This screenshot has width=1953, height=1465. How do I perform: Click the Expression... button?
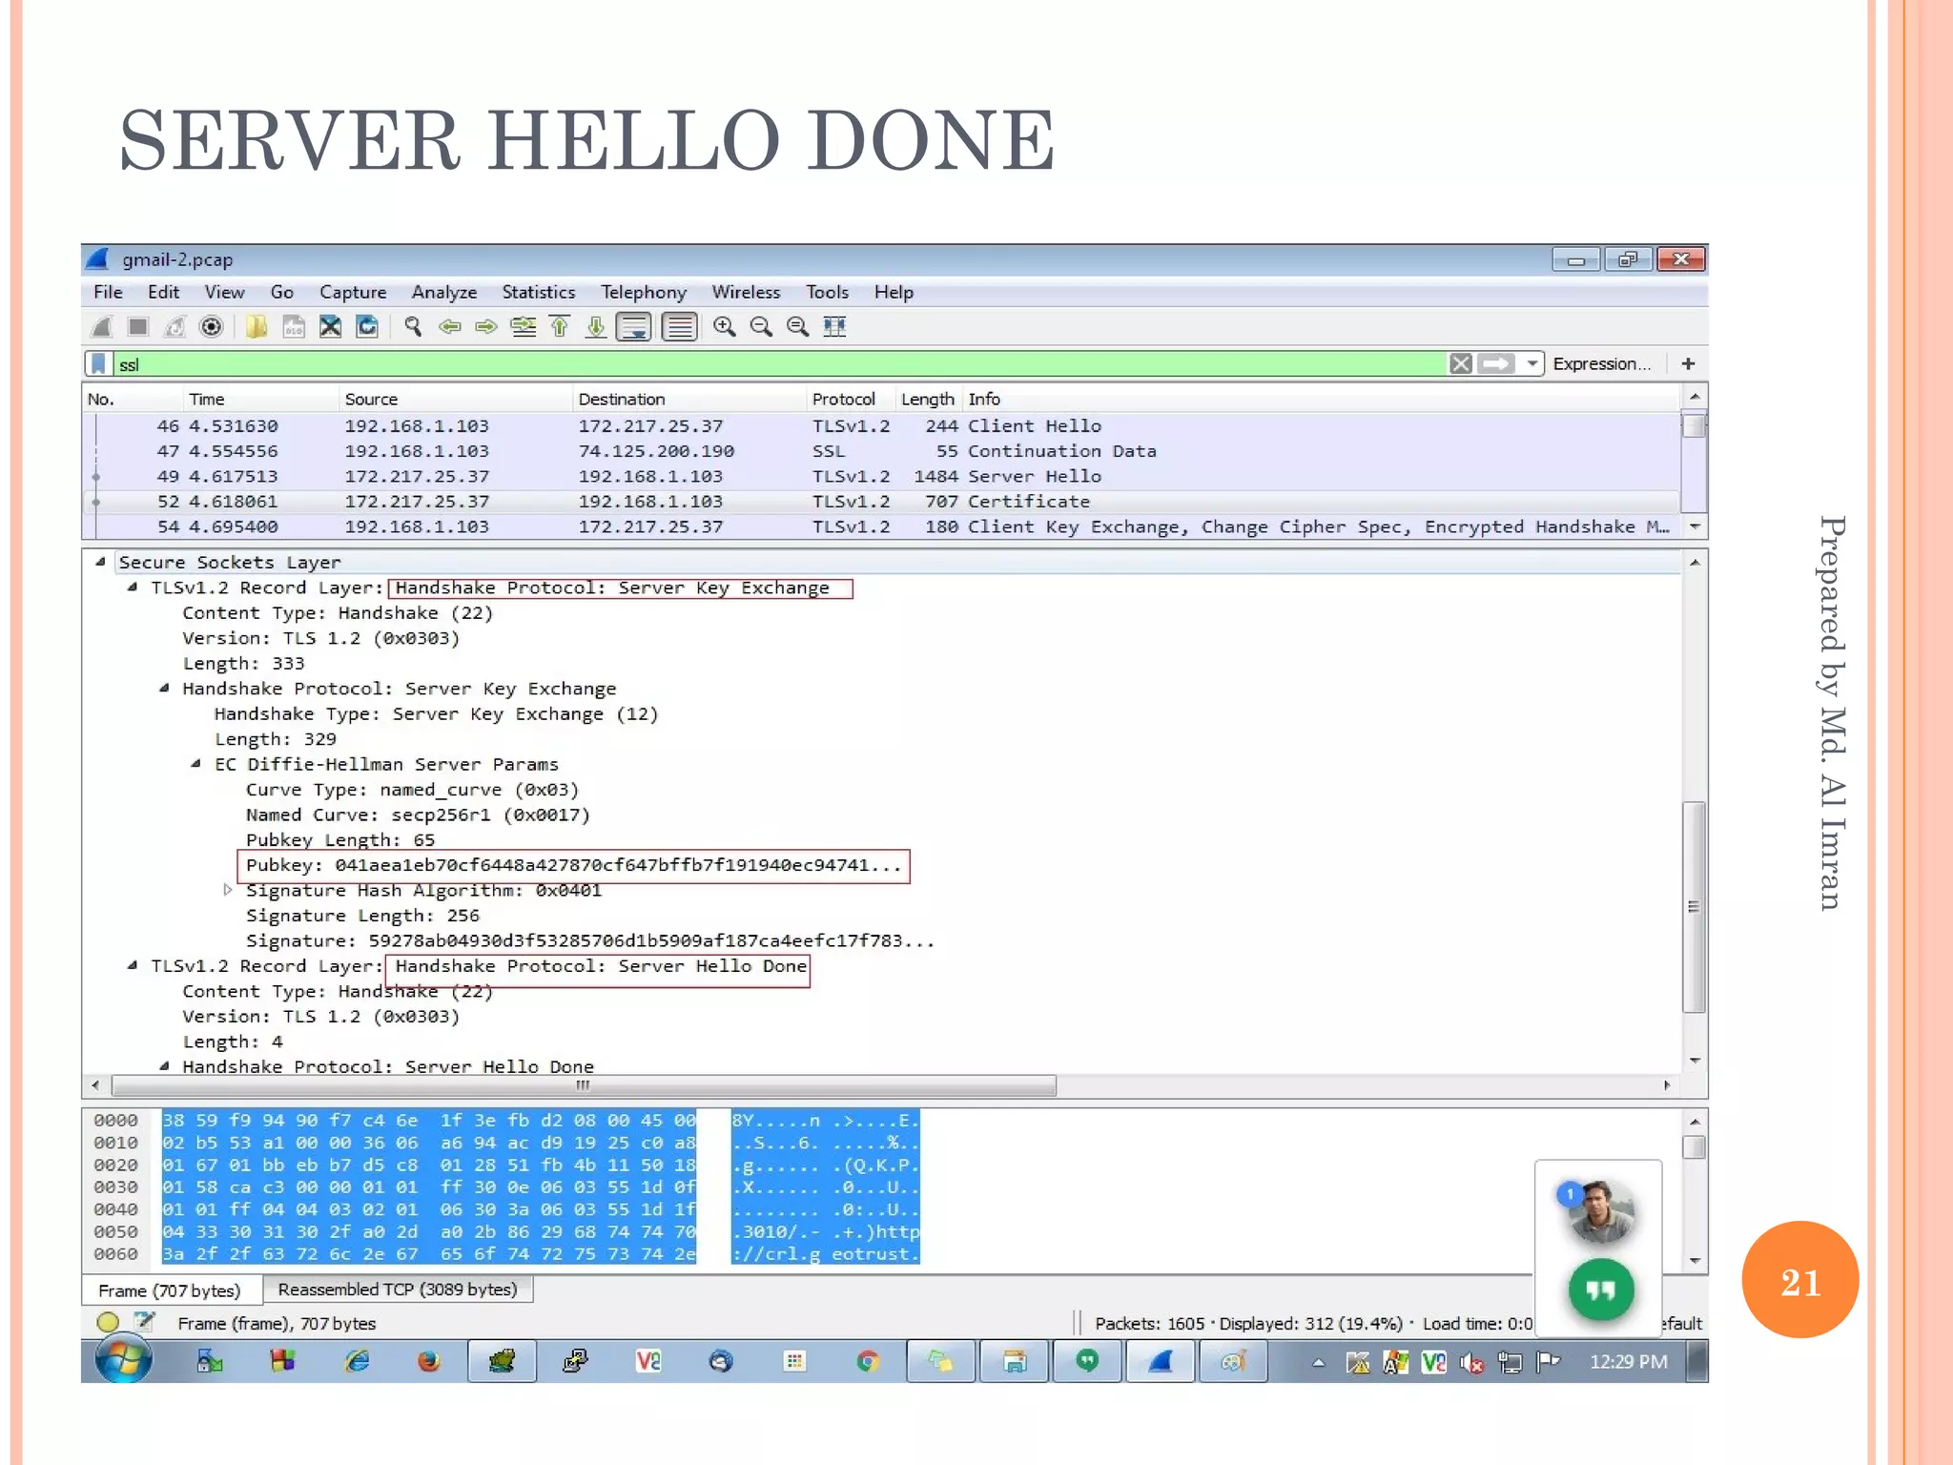[1601, 363]
